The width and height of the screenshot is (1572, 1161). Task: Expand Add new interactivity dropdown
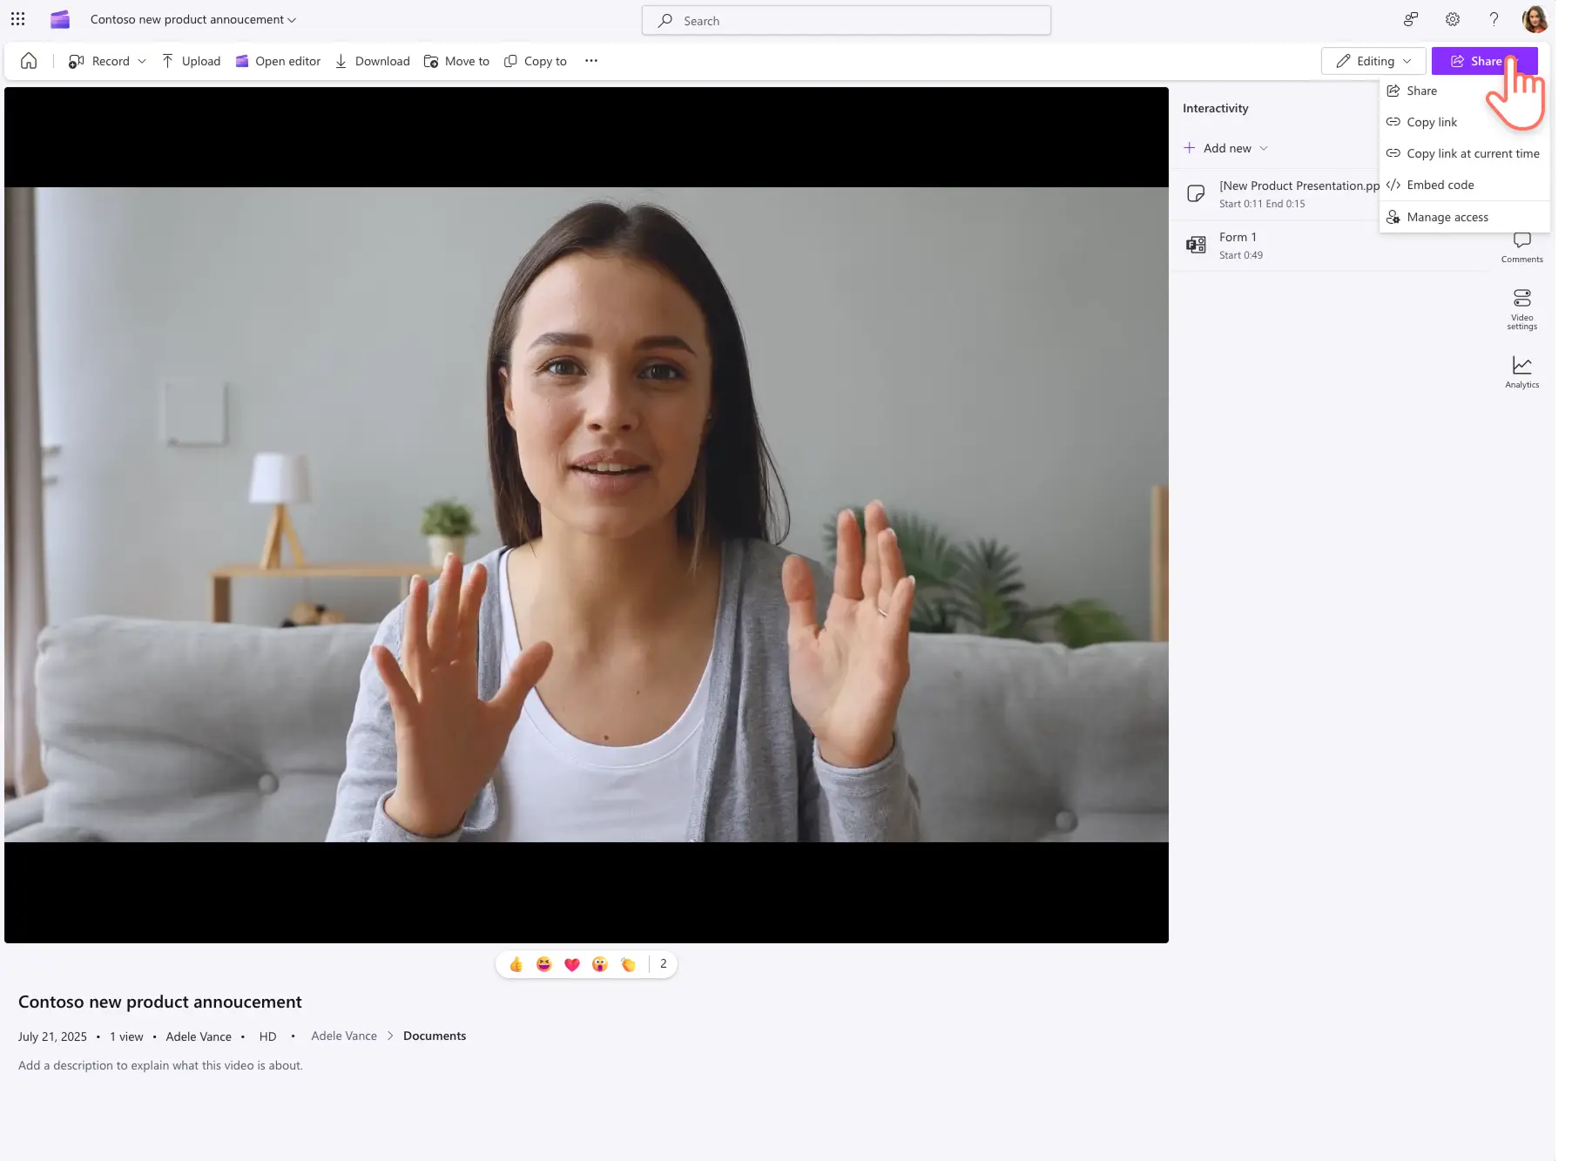1225,148
